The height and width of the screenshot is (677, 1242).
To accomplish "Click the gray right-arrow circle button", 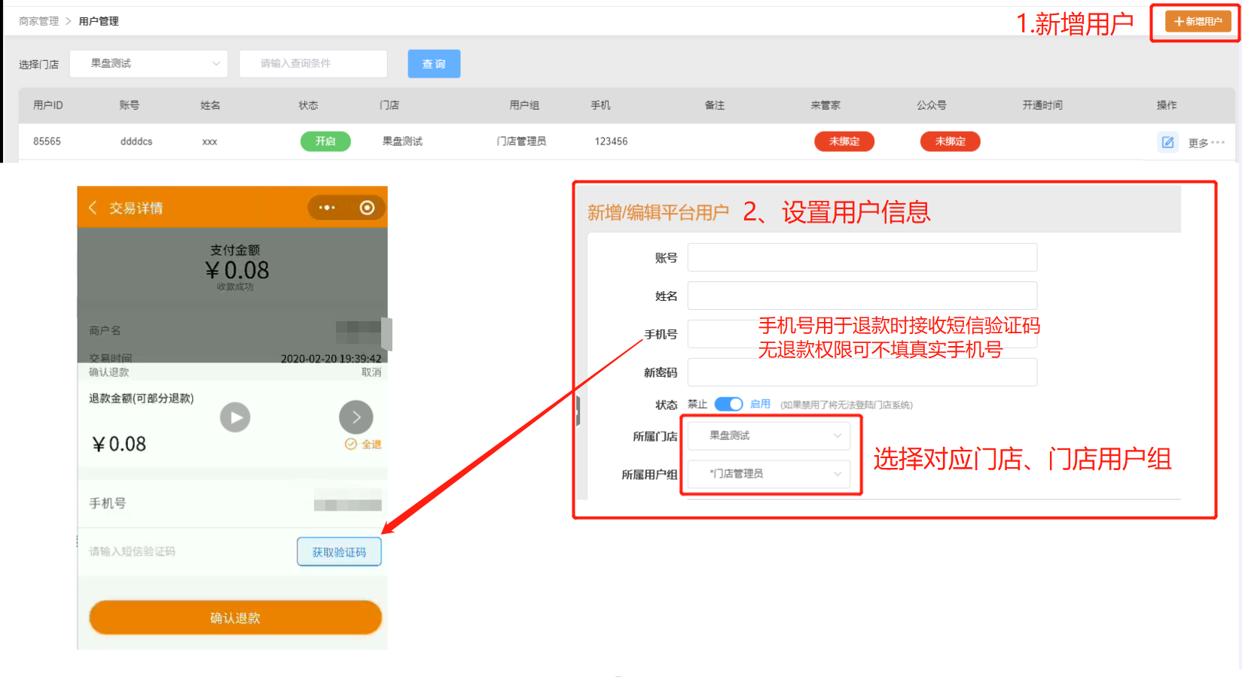I will point(356,417).
